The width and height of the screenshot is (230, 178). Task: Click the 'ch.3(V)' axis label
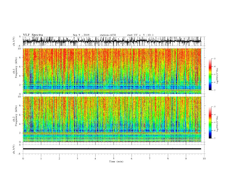click(x=14, y=149)
